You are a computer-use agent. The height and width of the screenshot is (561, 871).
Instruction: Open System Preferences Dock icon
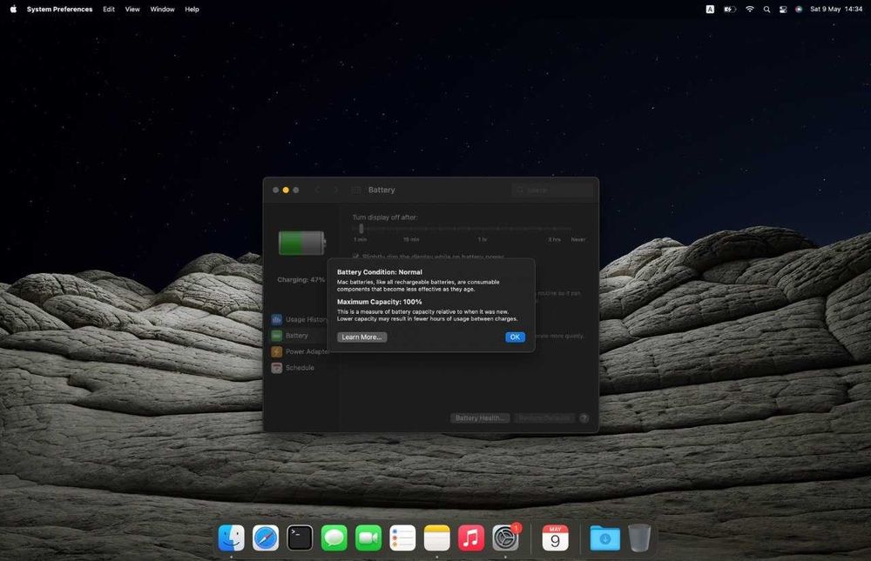505,538
